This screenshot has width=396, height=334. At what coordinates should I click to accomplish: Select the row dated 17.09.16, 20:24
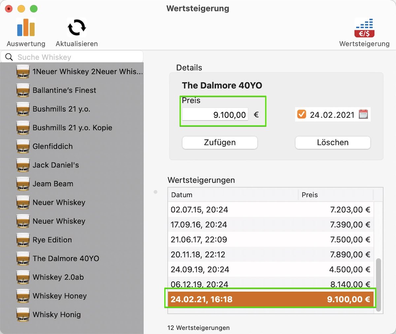tap(271, 225)
